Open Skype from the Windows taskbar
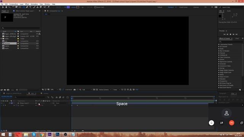 34,134
